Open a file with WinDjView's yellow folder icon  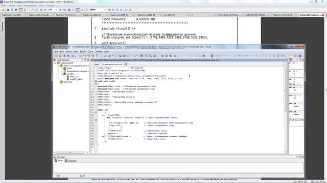[x=3, y=10]
